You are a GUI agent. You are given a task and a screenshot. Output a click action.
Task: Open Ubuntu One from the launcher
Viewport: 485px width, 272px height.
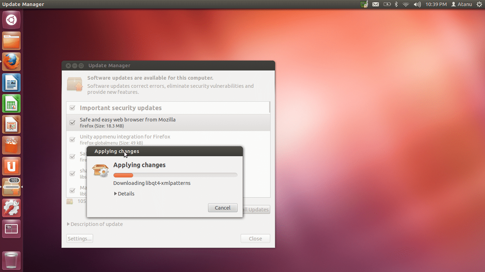point(11,166)
